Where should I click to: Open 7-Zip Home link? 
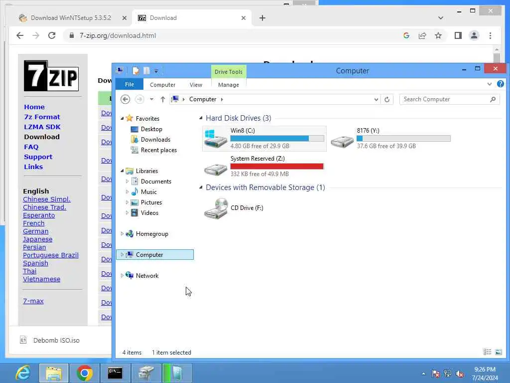(34, 107)
